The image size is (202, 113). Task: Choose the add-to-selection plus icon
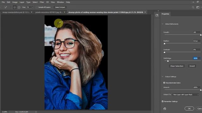click(15, 7)
